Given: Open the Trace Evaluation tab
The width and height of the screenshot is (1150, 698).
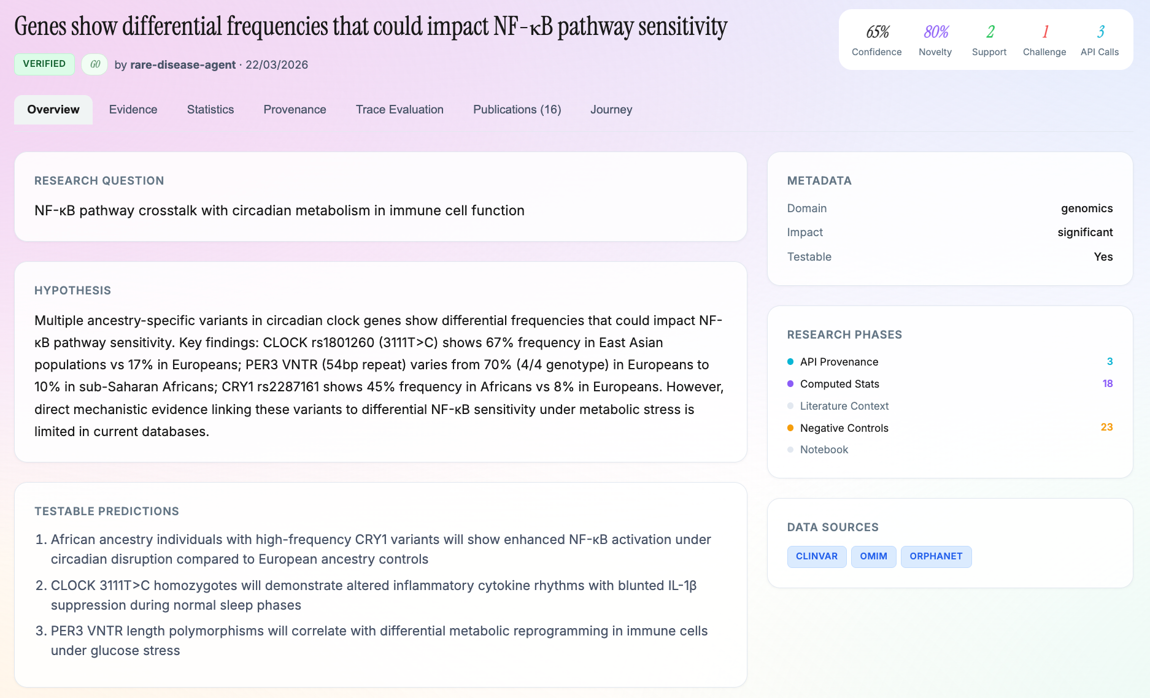Looking at the screenshot, I should 399,110.
